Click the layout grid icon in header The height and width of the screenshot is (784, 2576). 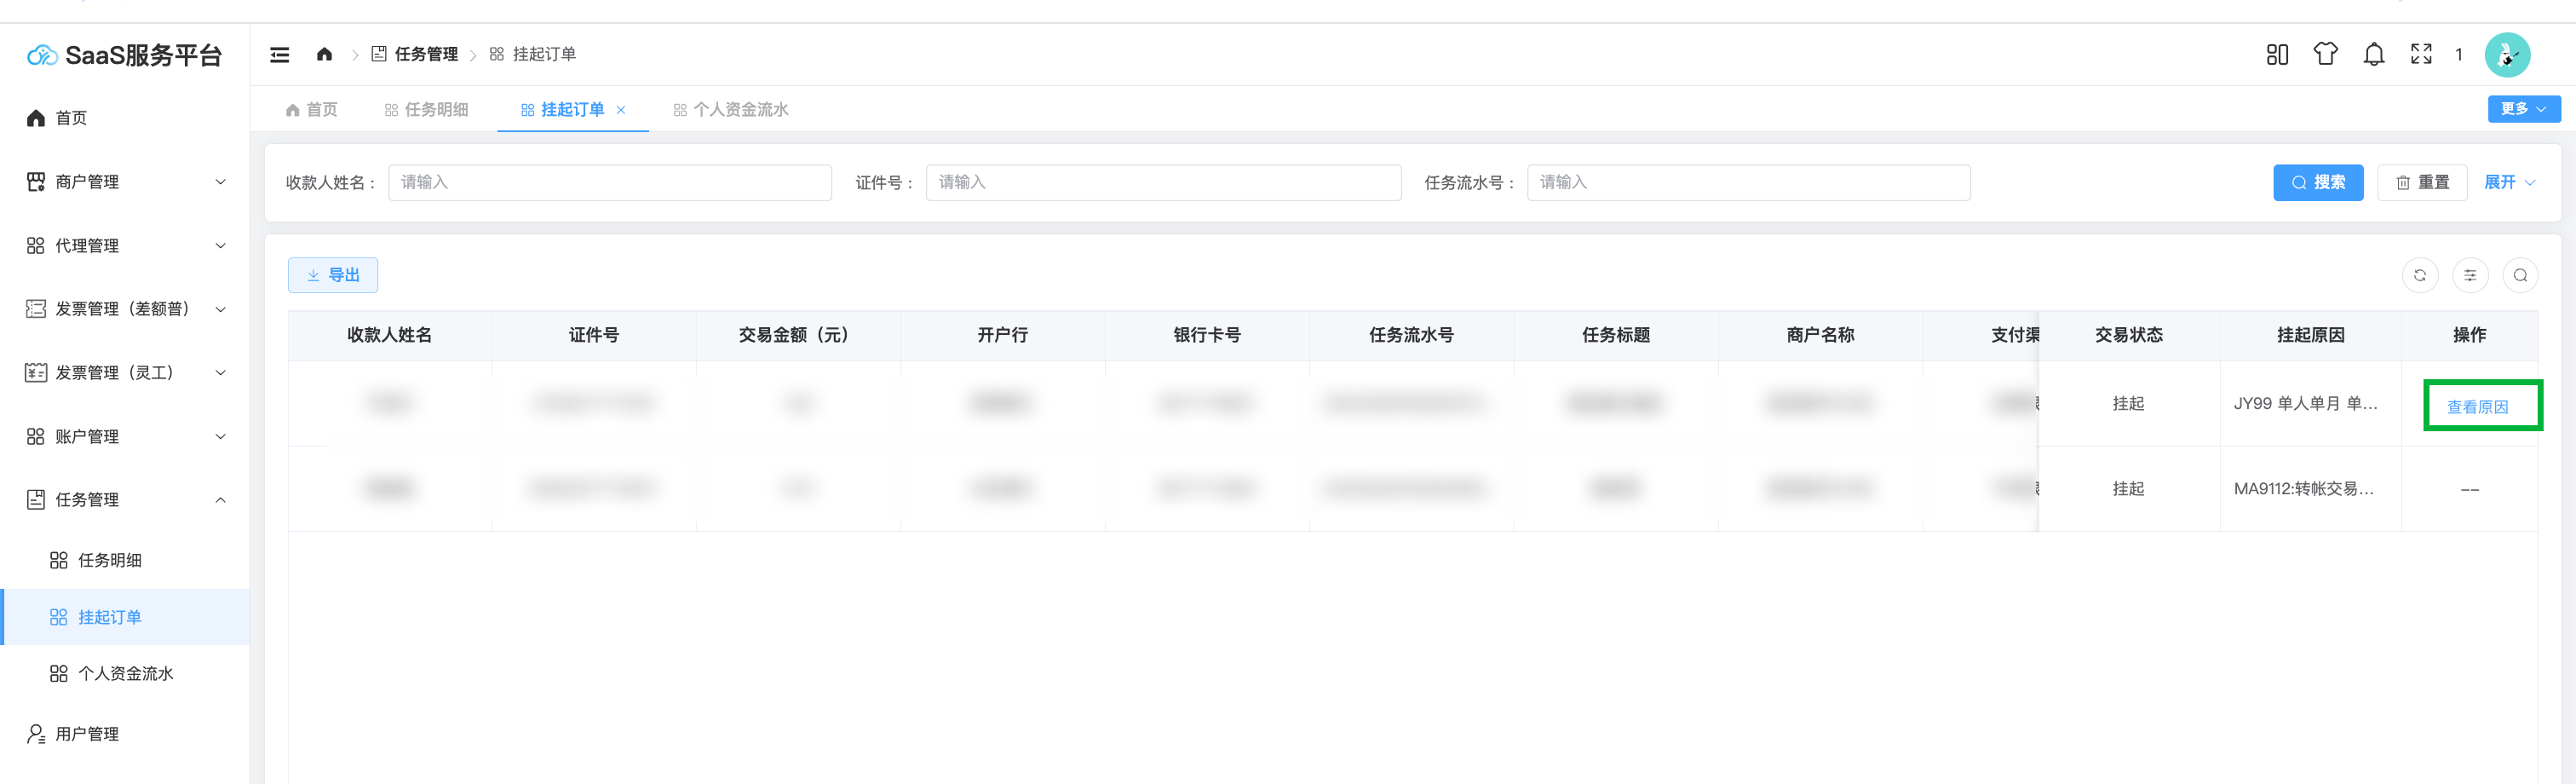pos(2277,54)
